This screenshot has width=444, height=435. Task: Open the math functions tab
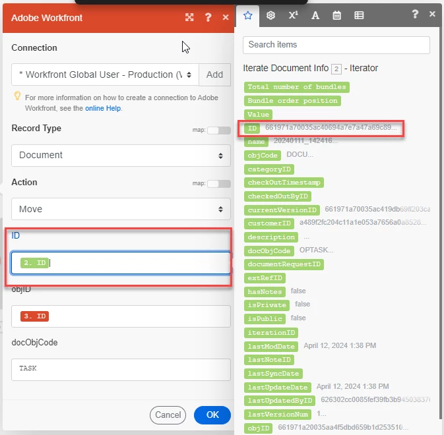click(293, 15)
